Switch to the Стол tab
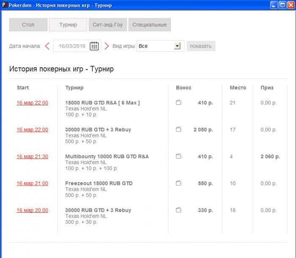The image size is (296, 258). coord(28,25)
